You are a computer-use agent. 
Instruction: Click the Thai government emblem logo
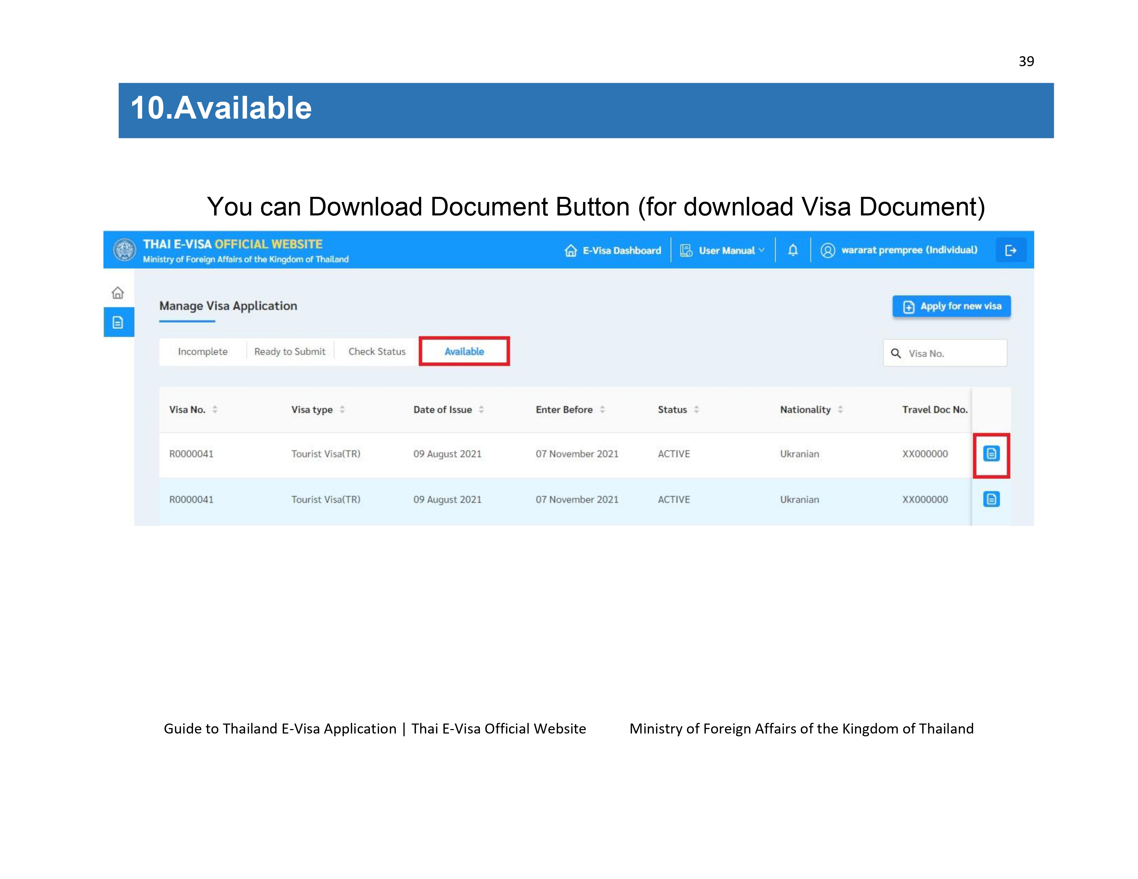(124, 250)
